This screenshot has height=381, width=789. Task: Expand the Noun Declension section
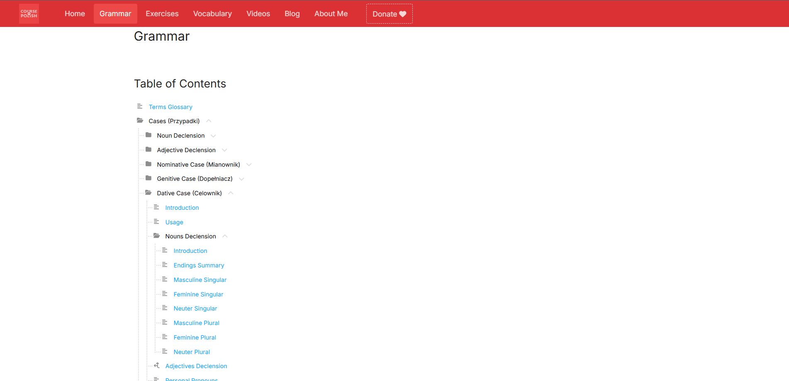pos(213,136)
